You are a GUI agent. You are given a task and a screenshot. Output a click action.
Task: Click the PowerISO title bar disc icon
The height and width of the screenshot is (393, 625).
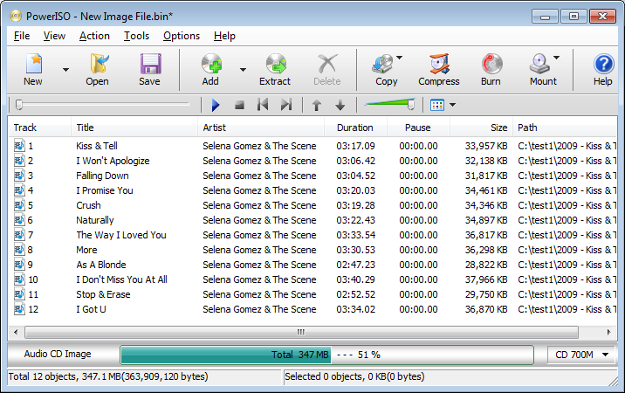(x=15, y=17)
